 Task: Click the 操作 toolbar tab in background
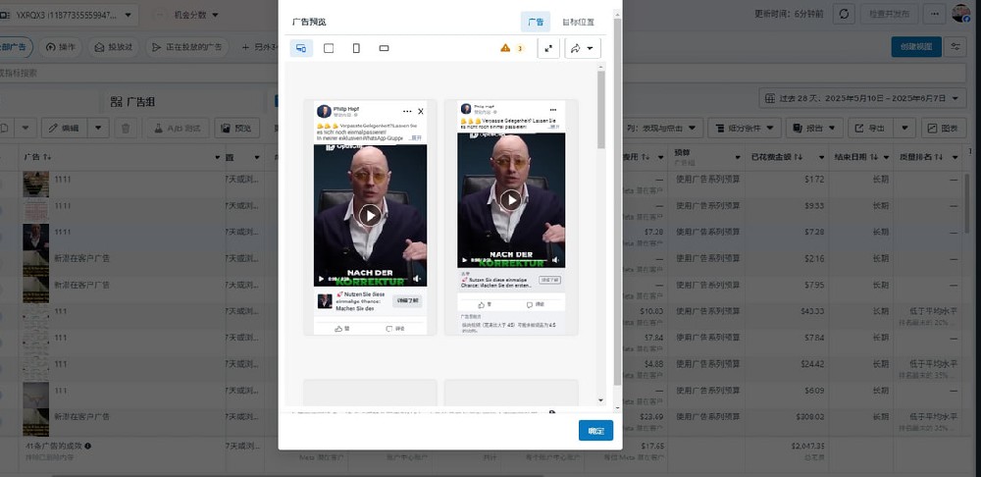point(61,47)
